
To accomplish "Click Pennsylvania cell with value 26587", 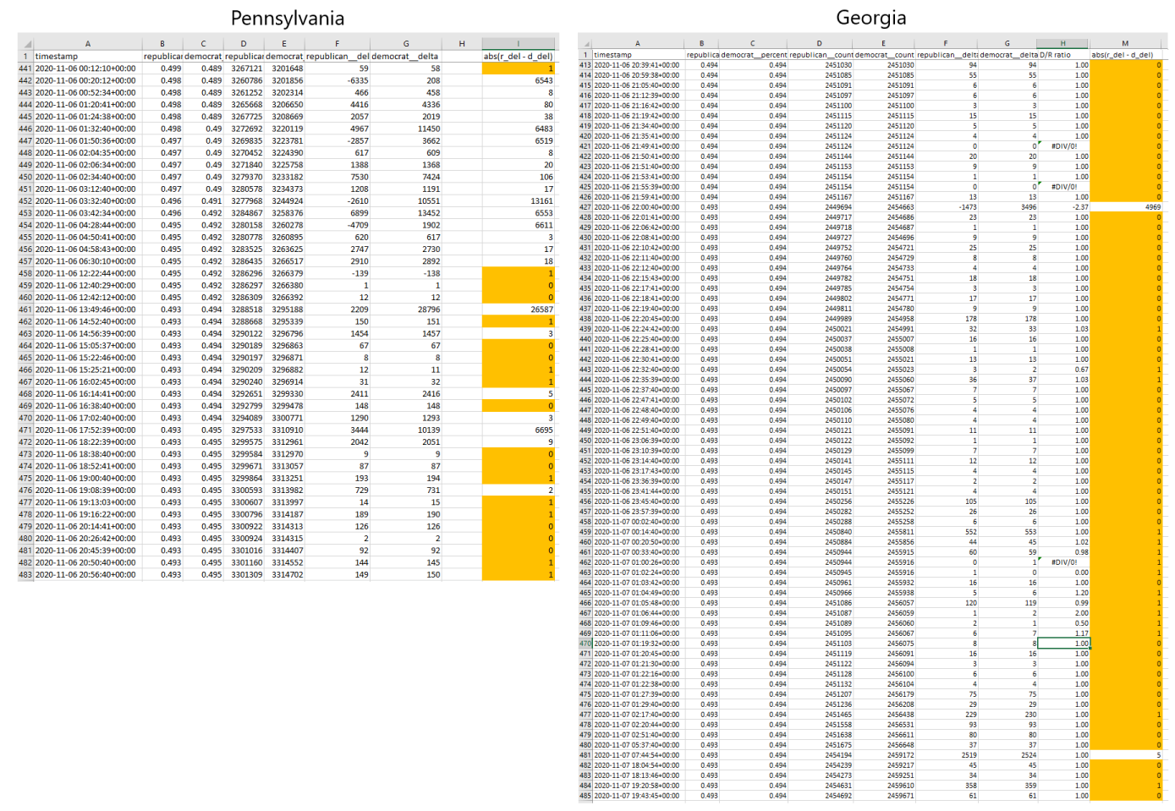I will coord(519,310).
